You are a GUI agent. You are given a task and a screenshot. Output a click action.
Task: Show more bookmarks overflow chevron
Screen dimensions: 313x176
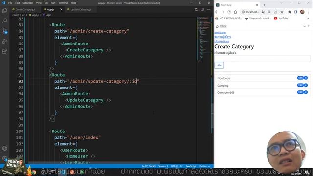tap(309, 18)
